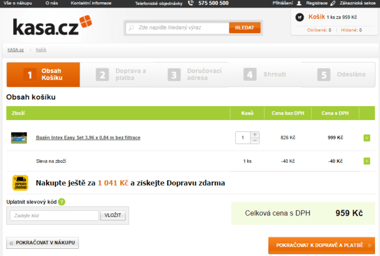Increase quantity with the plus button
Screen dimensions: 380x256
[255, 134]
